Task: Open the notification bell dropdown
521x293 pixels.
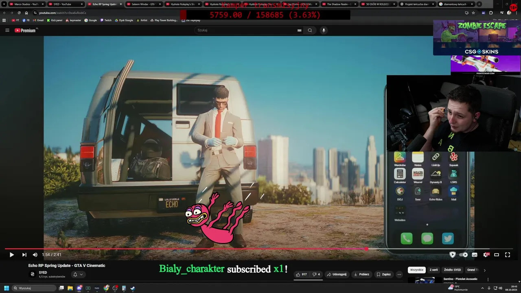Action: [77, 274]
